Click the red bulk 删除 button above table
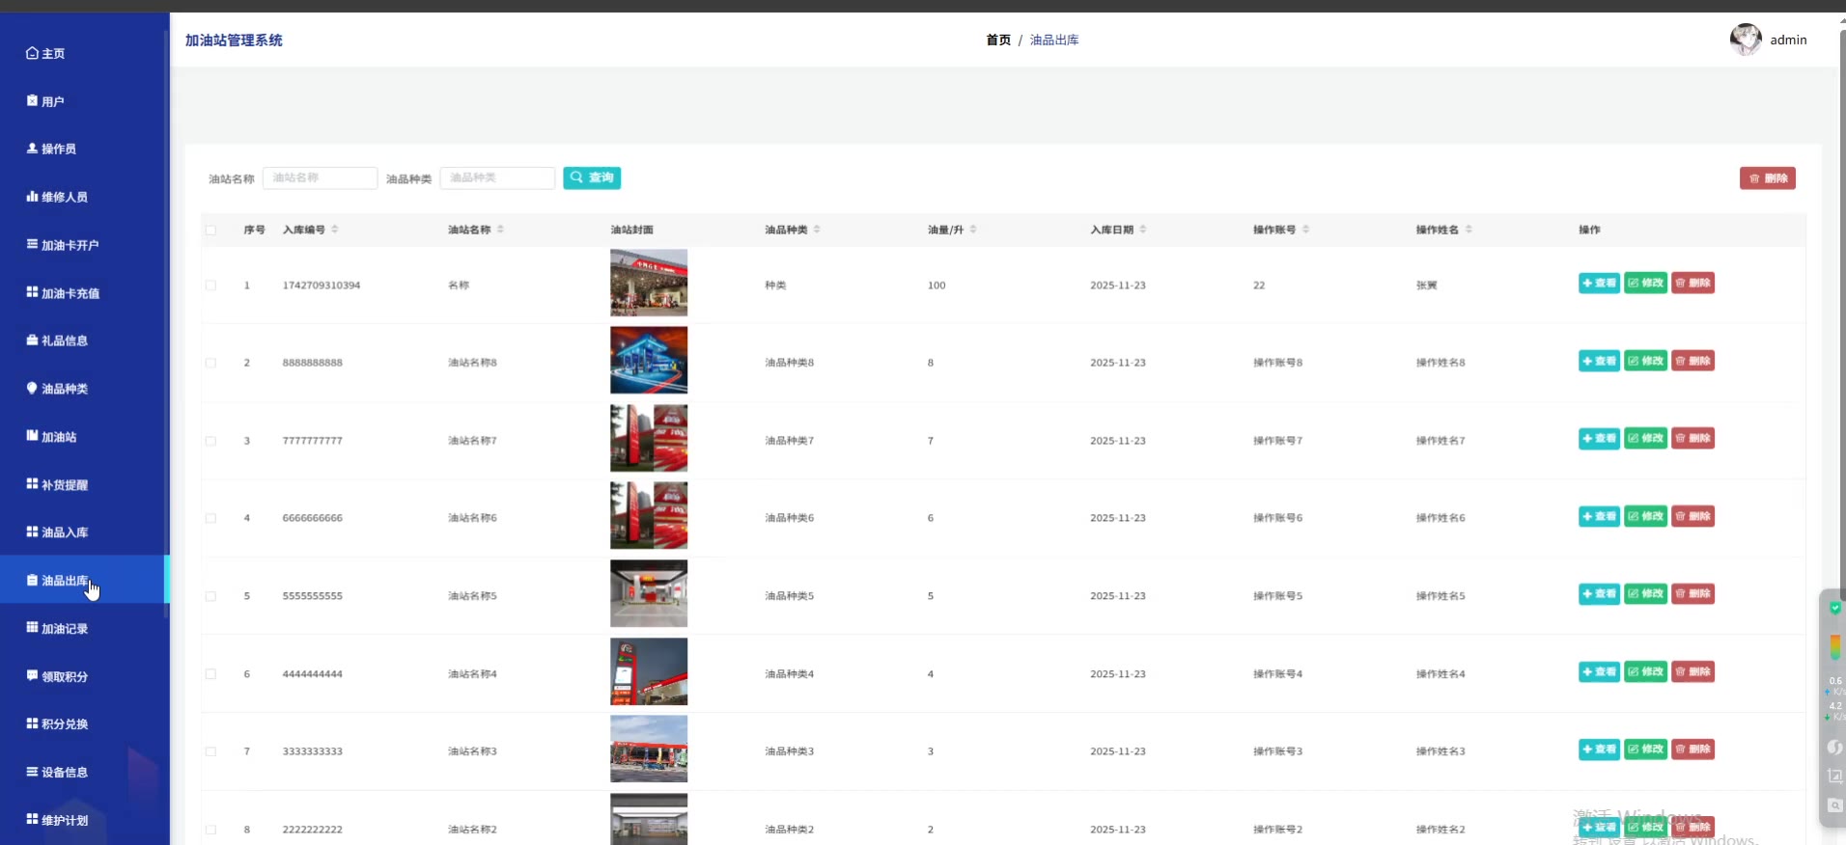The height and width of the screenshot is (845, 1846). coord(1768,178)
